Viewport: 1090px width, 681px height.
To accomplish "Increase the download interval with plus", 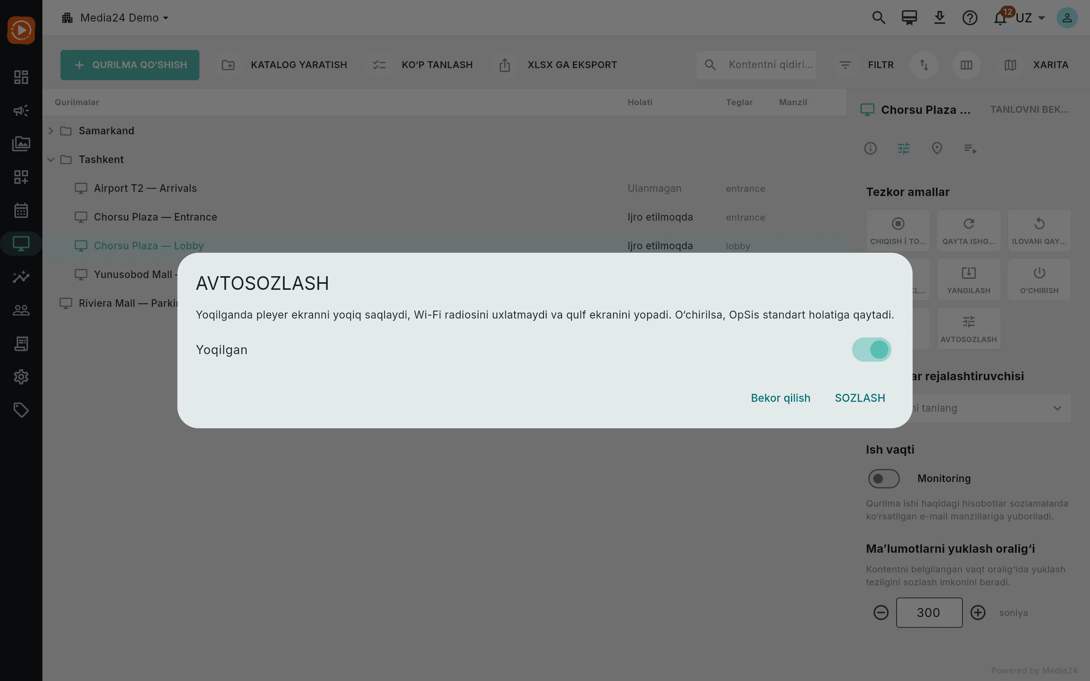I will (978, 613).
